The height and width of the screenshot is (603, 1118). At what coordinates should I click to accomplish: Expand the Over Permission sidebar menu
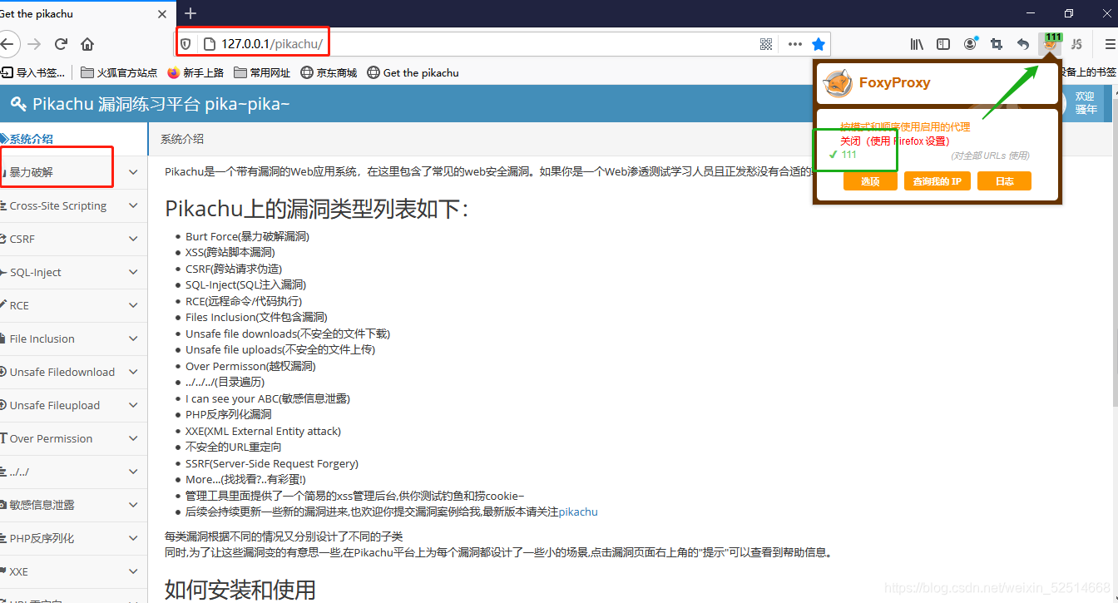(73, 438)
